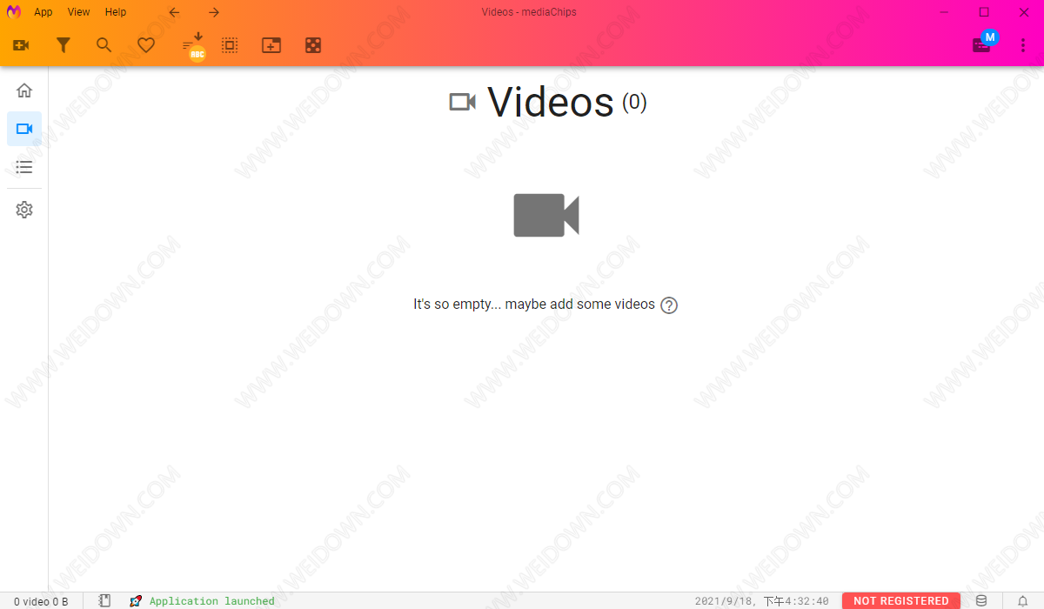Go to Home in the sidebar

[x=24, y=90]
